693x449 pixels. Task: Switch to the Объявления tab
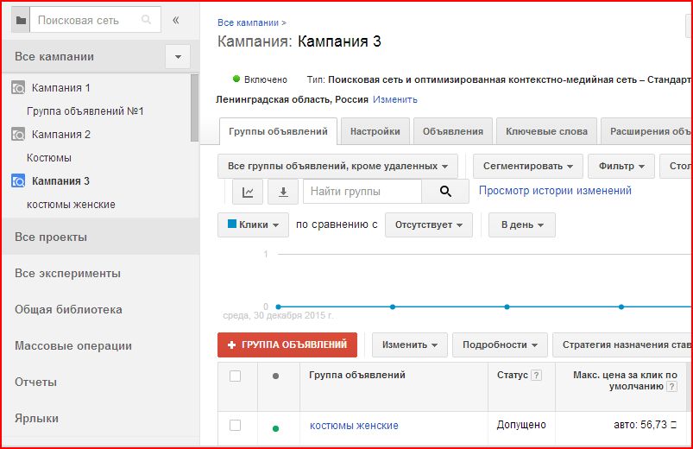coord(453,131)
